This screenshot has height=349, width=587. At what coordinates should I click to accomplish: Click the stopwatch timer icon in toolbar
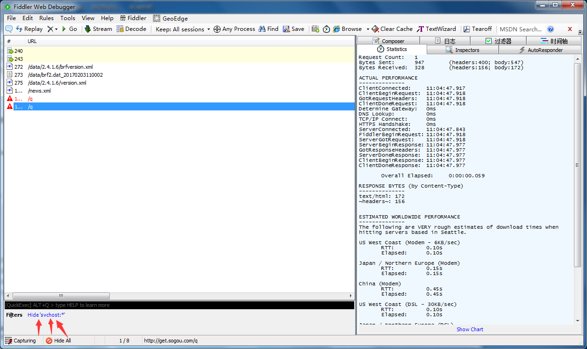(326, 29)
